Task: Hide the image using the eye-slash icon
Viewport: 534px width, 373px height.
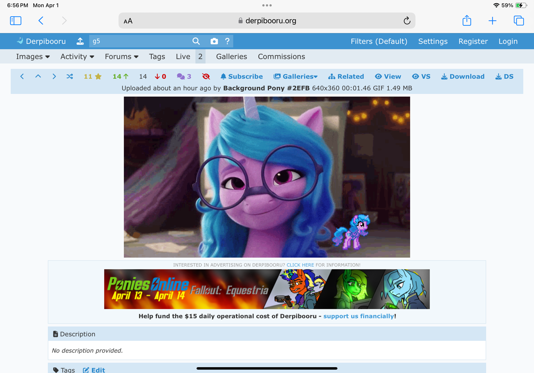Action: (x=206, y=76)
